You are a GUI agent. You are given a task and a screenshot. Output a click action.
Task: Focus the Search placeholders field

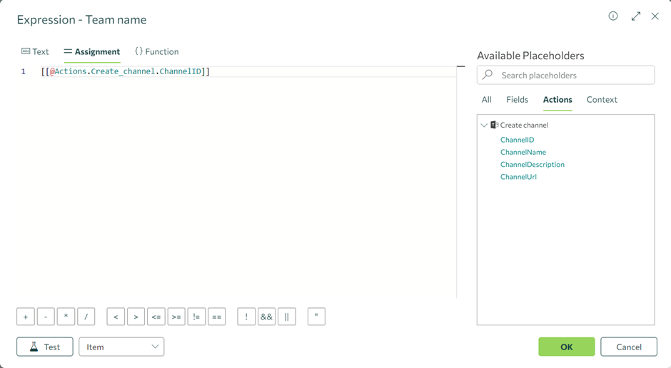click(x=566, y=75)
